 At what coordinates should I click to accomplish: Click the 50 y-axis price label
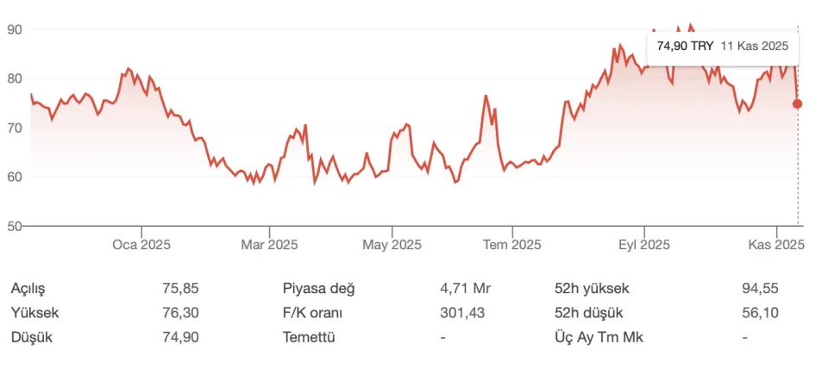pos(14,226)
